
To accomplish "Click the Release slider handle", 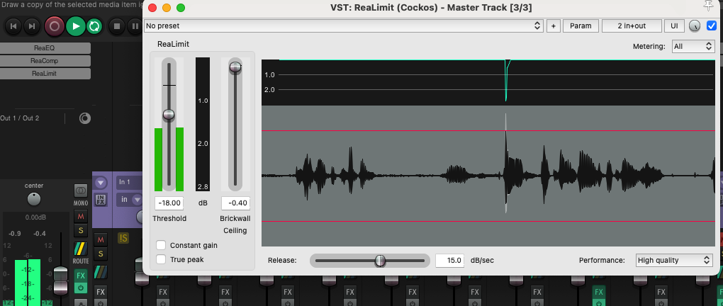I will point(380,261).
